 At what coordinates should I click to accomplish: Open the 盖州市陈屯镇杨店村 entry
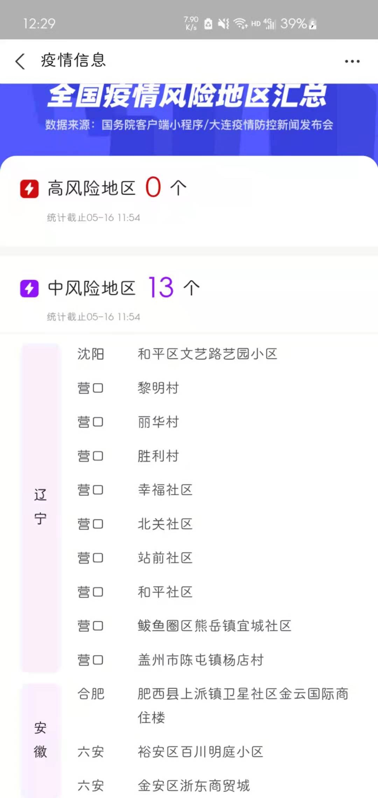point(201,660)
